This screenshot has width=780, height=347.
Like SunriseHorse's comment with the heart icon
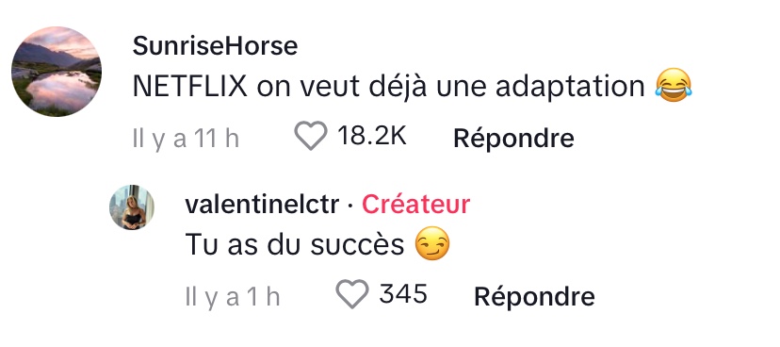(x=311, y=136)
